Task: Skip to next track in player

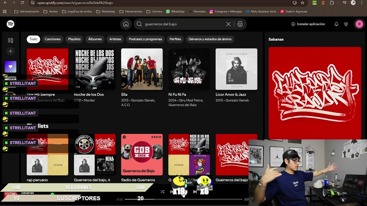Action: click(195, 192)
